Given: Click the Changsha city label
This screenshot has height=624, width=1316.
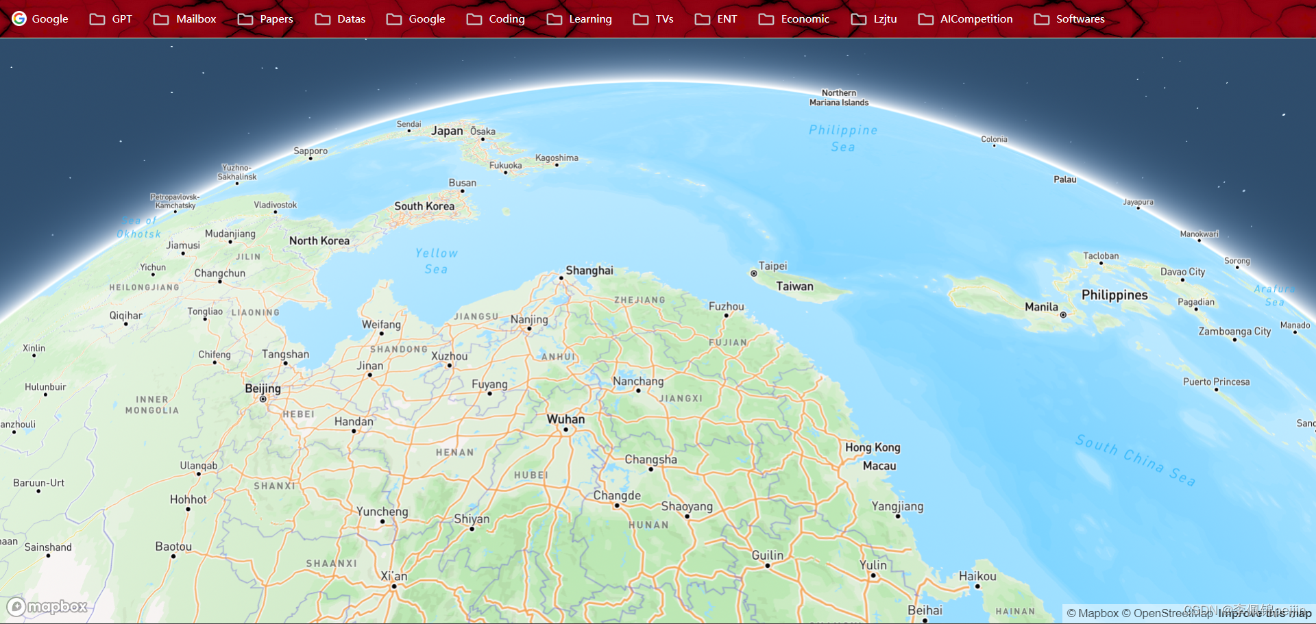Looking at the screenshot, I should 650,460.
